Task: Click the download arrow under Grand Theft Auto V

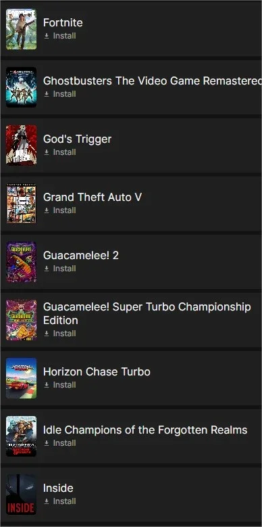Action: click(47, 210)
